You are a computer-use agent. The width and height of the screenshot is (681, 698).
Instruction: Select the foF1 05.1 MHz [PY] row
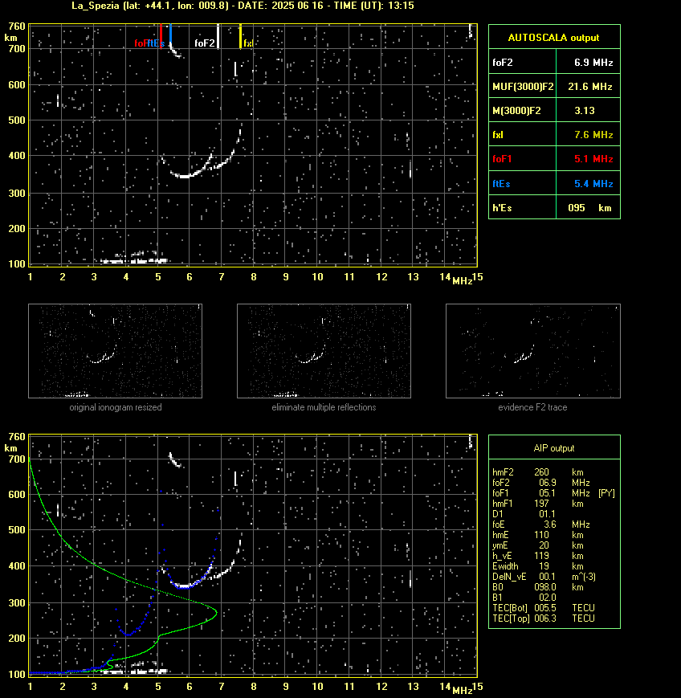(553, 493)
